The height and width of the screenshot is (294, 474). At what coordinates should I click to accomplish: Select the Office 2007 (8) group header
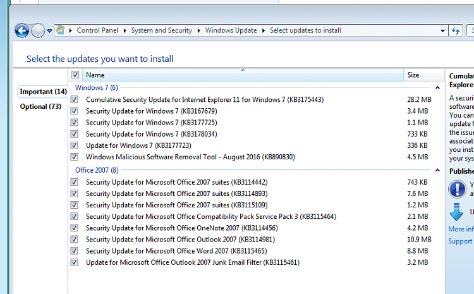[97, 170]
